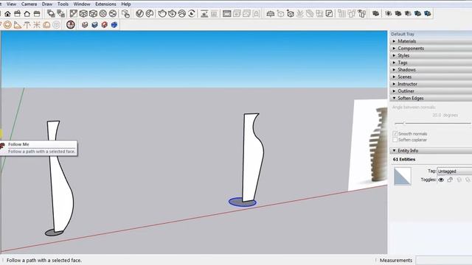The width and height of the screenshot is (472, 265).
Task: Collapse the Soften Edges panel
Action: click(x=431, y=98)
